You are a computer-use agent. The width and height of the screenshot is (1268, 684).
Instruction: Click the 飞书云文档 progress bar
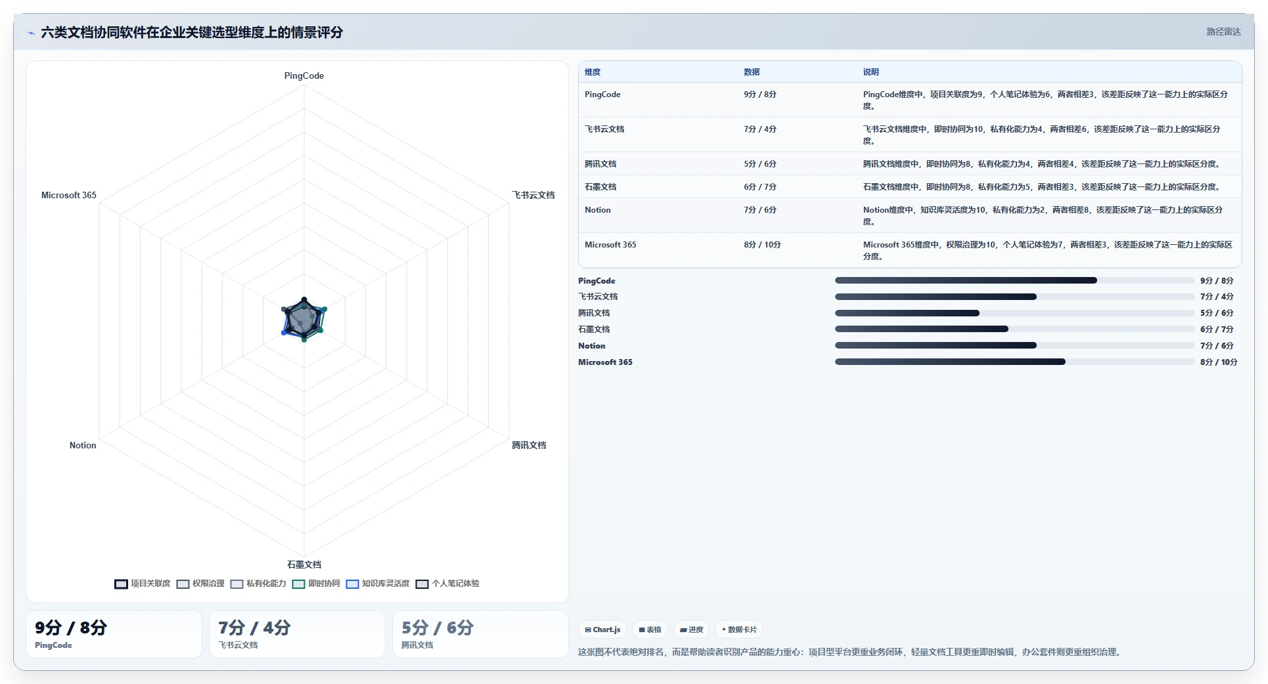click(1014, 297)
